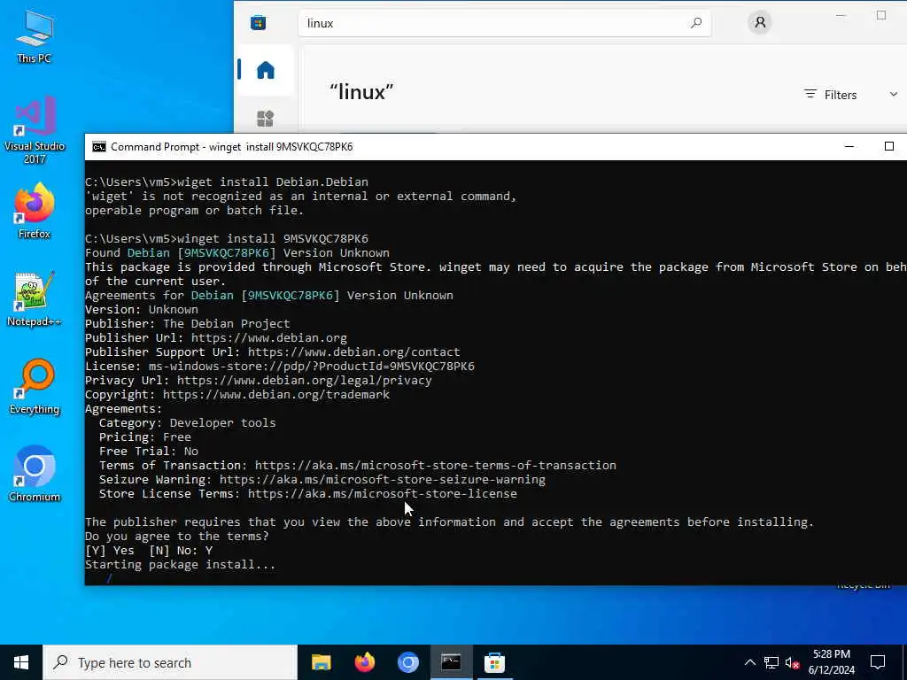Open Firefox from the taskbar
This screenshot has width=907, height=680.
click(x=364, y=662)
